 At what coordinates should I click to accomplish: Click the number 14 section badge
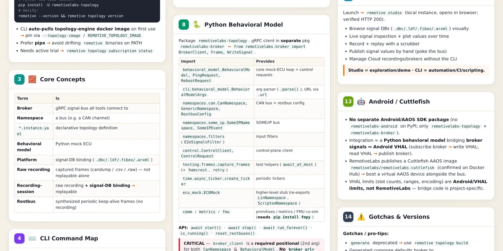(348, 217)
